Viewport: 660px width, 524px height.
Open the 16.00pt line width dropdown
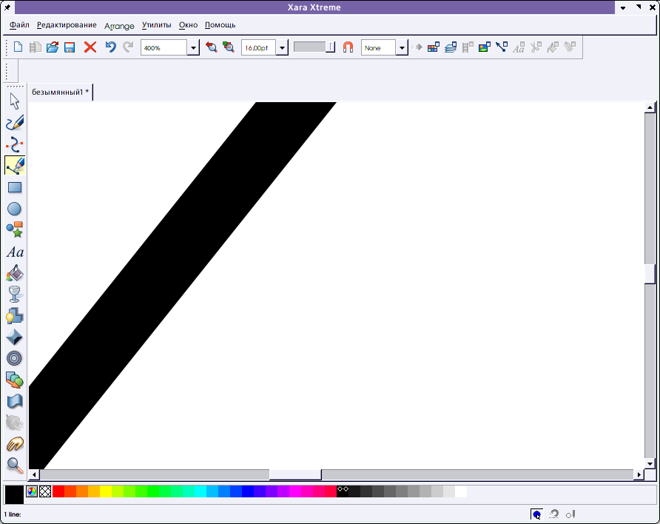(x=282, y=48)
